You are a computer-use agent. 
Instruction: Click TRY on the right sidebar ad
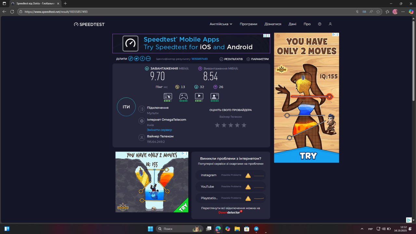tap(308, 156)
